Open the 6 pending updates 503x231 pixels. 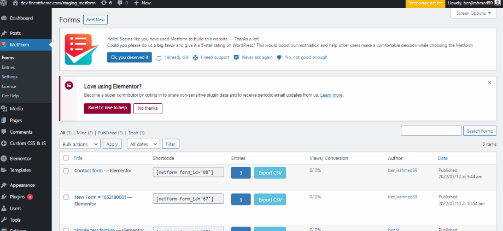coord(107,3)
